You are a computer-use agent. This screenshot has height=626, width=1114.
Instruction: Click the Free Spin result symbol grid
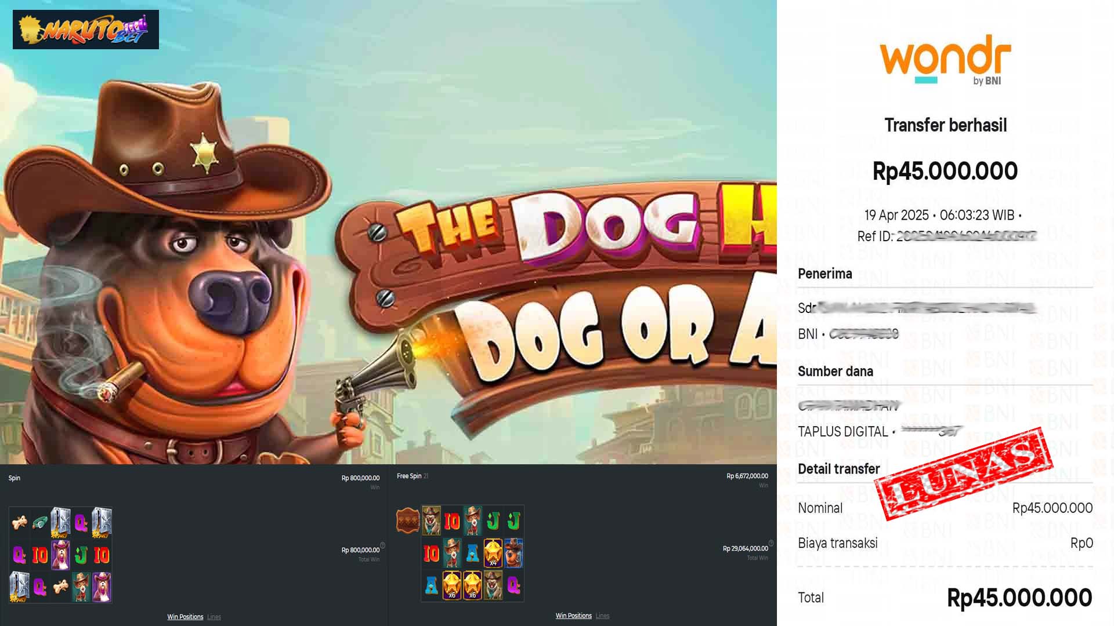click(x=472, y=553)
